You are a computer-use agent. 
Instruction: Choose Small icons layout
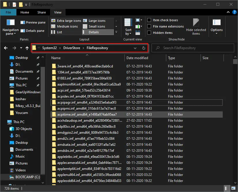94,26
